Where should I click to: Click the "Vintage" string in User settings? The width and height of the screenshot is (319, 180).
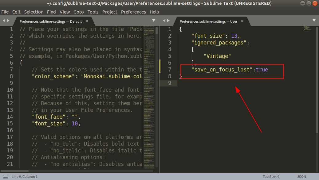(x=217, y=56)
